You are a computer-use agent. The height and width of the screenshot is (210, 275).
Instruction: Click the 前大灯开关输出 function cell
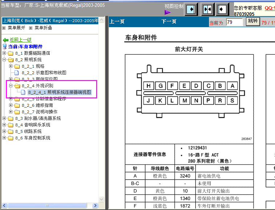pos(225,191)
